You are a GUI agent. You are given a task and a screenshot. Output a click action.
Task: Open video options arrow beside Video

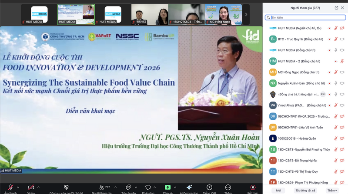[x=38, y=187]
